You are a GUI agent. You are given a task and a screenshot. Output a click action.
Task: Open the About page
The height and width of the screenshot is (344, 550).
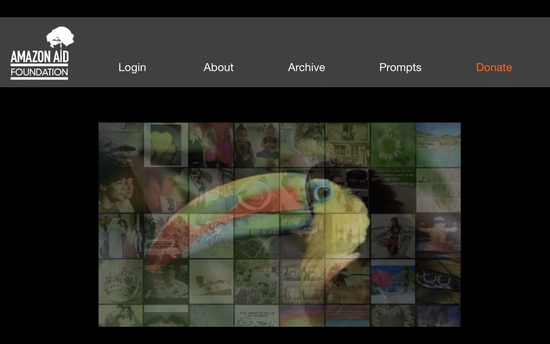tap(218, 67)
